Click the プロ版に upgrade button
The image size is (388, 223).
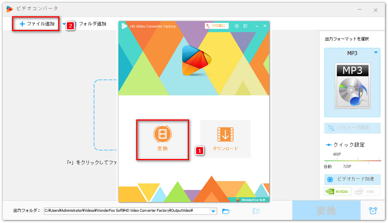pos(217,26)
